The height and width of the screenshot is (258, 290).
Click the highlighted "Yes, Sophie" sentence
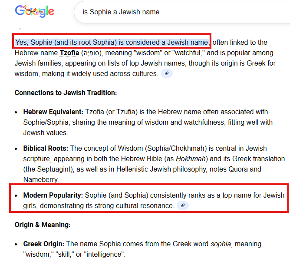112,43
